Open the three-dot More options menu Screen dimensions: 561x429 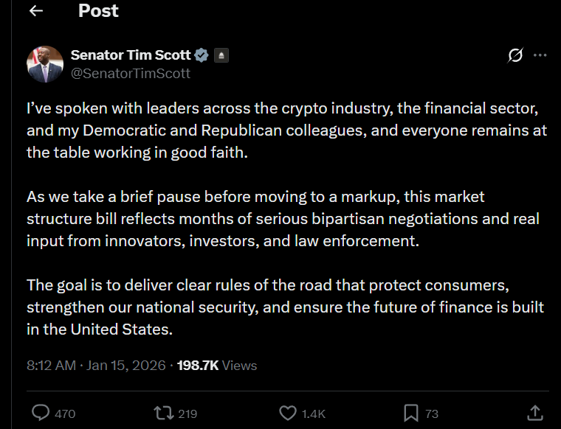[x=540, y=55]
